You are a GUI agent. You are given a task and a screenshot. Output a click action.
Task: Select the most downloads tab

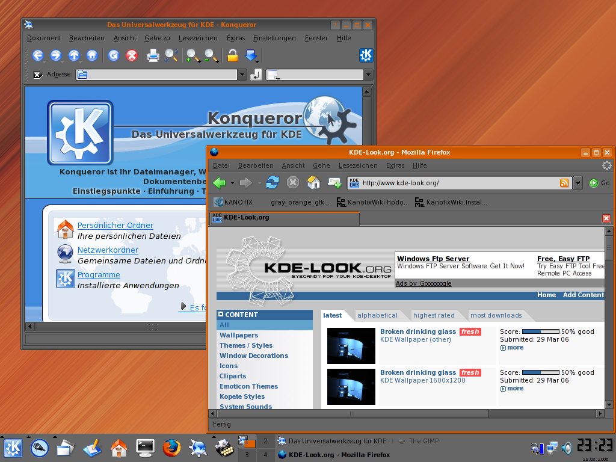496,315
